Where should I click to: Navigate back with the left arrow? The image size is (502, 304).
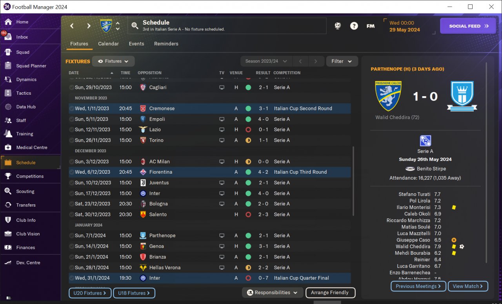[x=72, y=26]
